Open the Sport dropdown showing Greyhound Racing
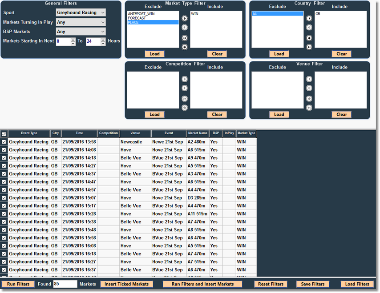The width and height of the screenshot is (380, 293). pyautogui.click(x=81, y=12)
